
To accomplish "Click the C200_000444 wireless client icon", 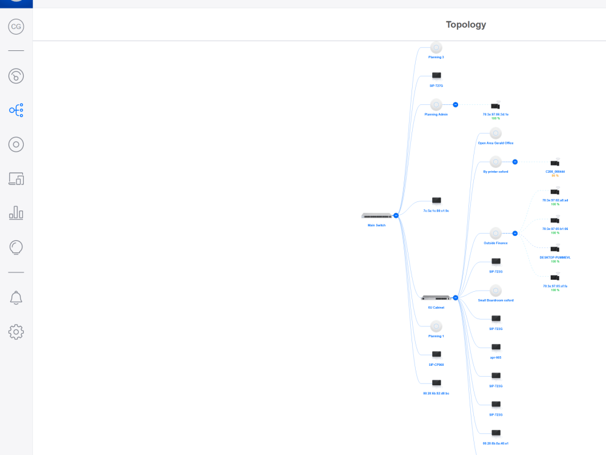I will pos(555,163).
